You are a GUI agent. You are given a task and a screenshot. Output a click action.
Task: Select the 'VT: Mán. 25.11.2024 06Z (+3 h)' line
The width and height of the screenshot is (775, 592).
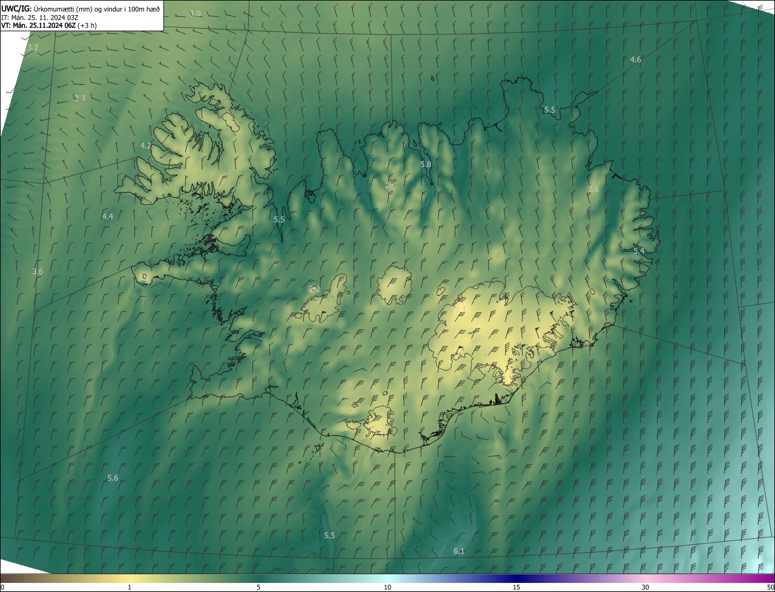pos(49,25)
